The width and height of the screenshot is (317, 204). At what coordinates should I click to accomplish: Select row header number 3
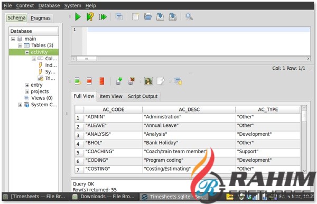coord(78,135)
